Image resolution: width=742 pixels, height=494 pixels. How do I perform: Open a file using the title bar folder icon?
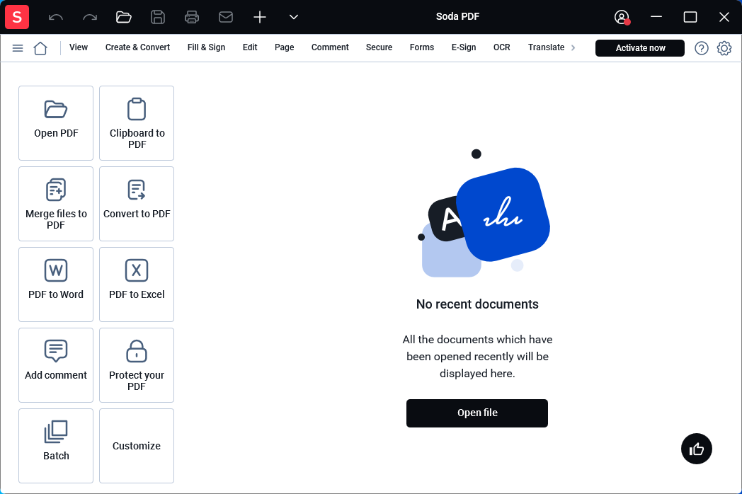124,17
